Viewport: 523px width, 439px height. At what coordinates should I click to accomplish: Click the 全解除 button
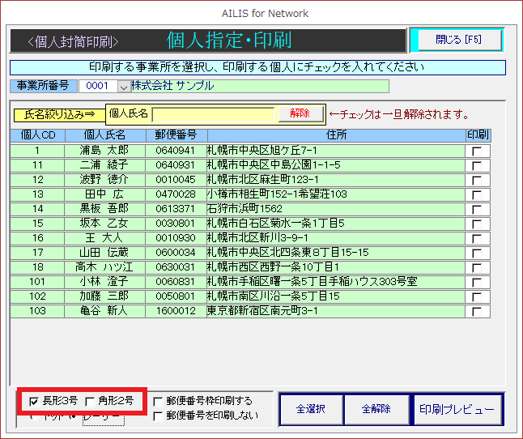coord(376,410)
